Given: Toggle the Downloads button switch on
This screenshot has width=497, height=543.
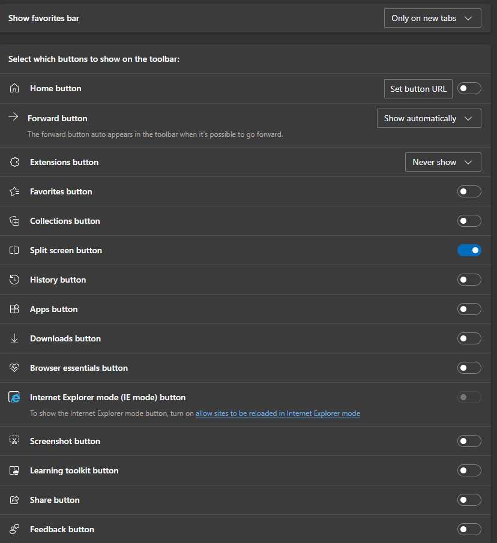Looking at the screenshot, I should (469, 338).
